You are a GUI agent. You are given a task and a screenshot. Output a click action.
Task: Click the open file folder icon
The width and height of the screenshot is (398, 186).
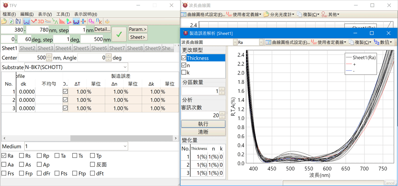click(4, 22)
